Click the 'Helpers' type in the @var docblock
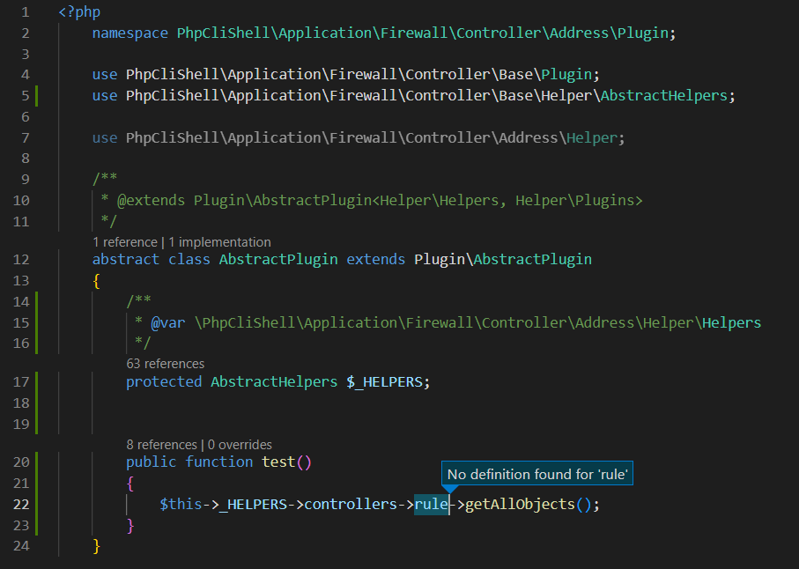This screenshot has width=799, height=569. (731, 322)
